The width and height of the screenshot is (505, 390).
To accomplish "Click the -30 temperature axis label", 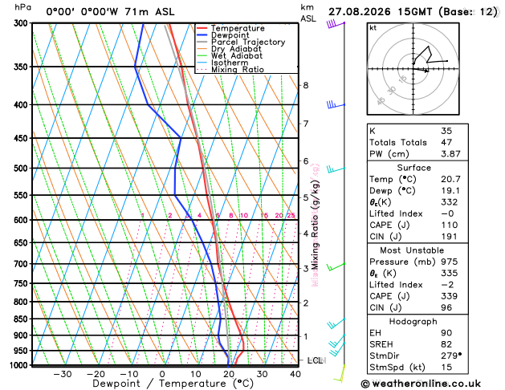I will (x=62, y=374).
